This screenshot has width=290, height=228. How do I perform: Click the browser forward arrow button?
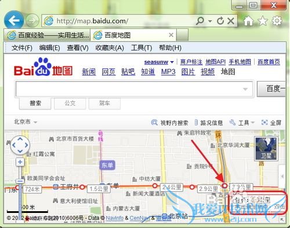[x=32, y=20]
